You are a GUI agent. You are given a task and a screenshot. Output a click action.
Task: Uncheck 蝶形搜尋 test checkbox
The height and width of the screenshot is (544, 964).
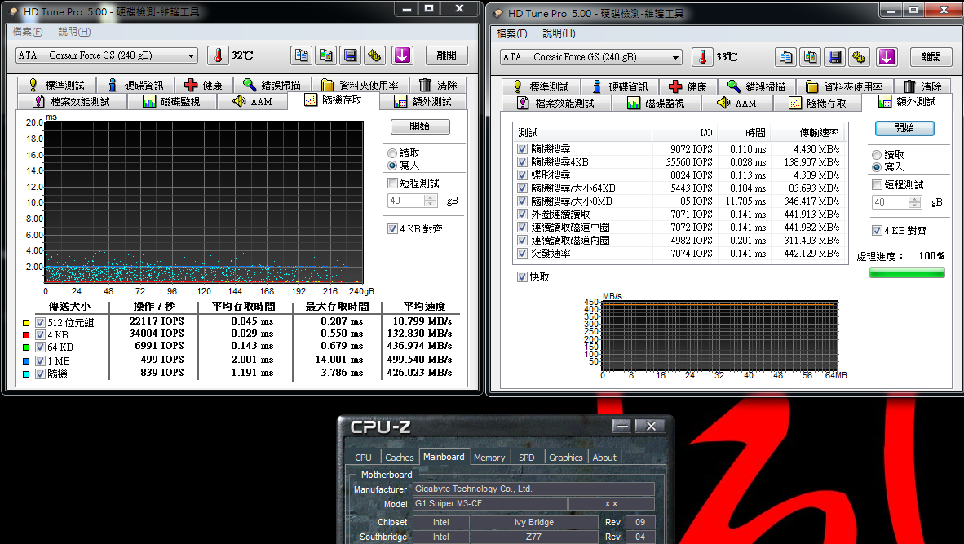(x=522, y=175)
